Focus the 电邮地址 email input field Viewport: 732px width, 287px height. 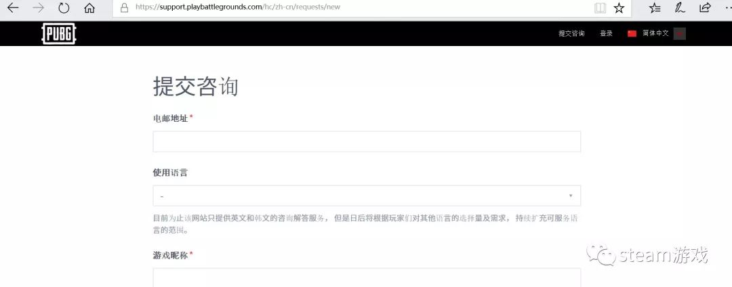(367, 141)
